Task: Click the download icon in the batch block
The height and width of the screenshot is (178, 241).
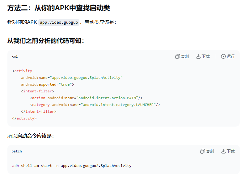Action: tap(223, 151)
